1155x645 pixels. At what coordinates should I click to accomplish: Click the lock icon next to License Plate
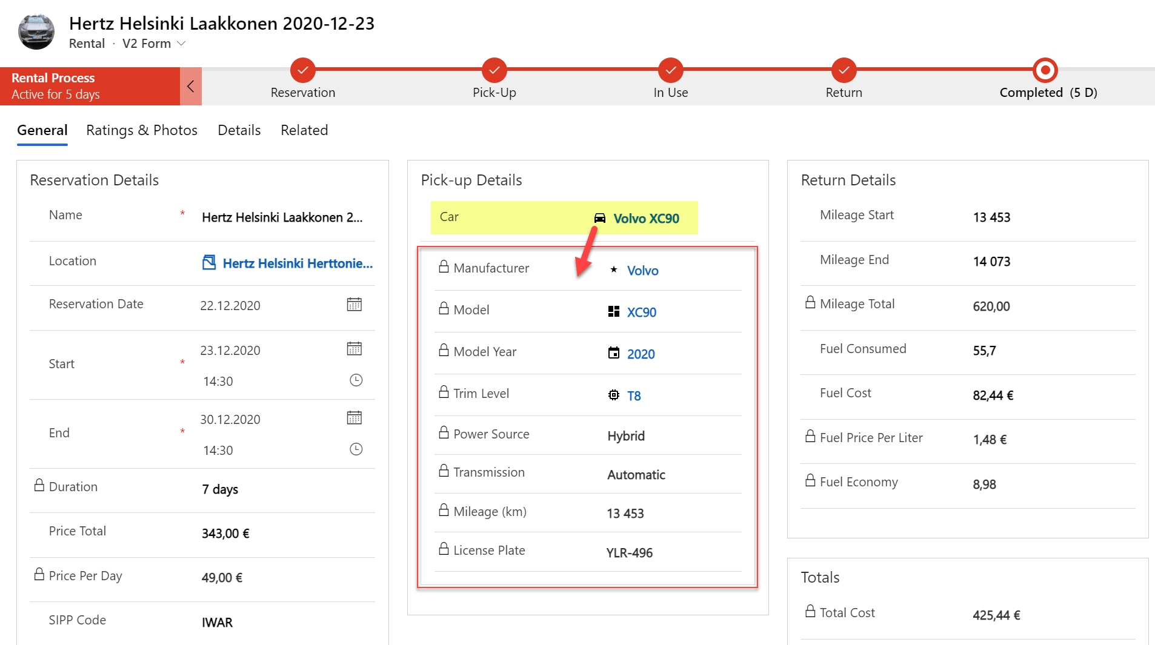click(x=444, y=549)
